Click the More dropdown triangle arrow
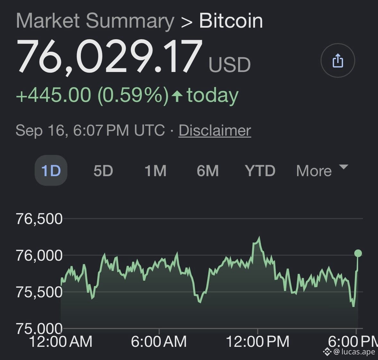The image size is (378, 360). pyautogui.click(x=343, y=167)
